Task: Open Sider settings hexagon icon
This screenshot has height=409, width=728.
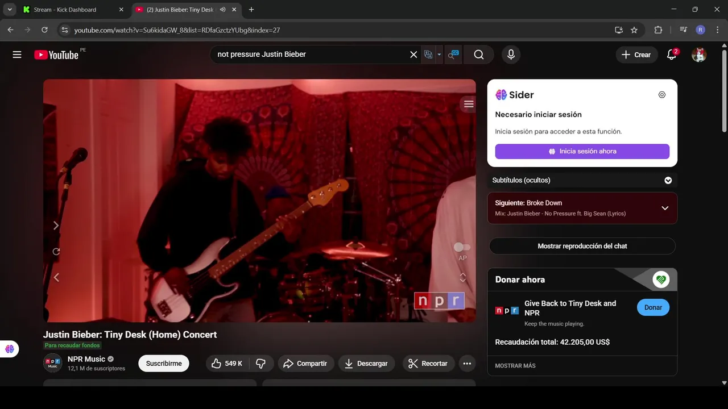Action: pyautogui.click(x=662, y=95)
